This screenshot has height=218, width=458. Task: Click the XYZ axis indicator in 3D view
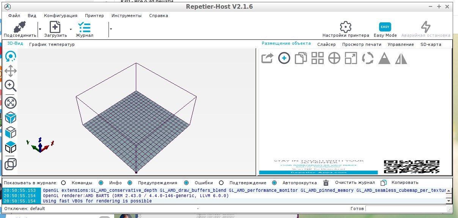(x=41, y=145)
